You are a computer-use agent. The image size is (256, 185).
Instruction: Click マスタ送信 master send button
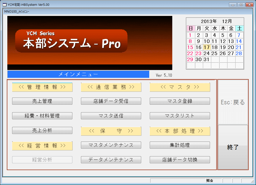tap(111, 116)
